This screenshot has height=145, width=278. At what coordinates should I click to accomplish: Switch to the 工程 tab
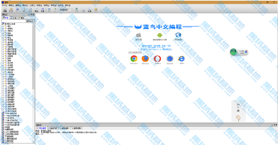tap(13, 18)
